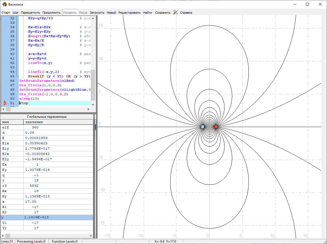Click the red arrow marker at line 51

tap(5, 103)
